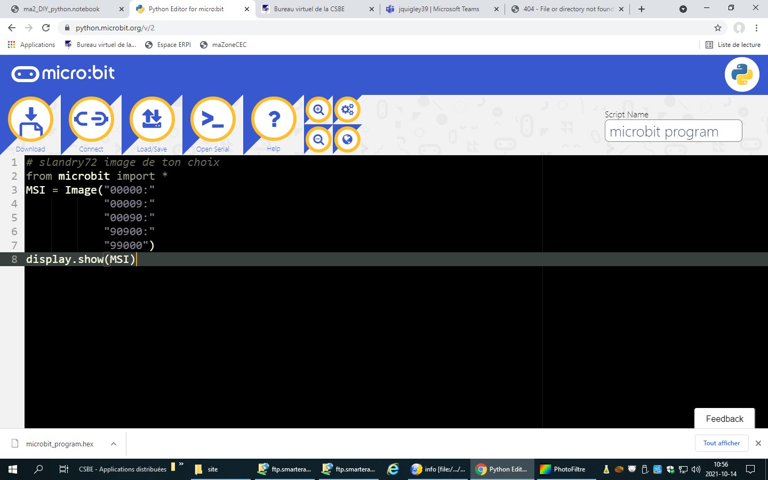Viewport: 768px width, 480px height.
Task: Open the Help menu
Action: point(274,120)
